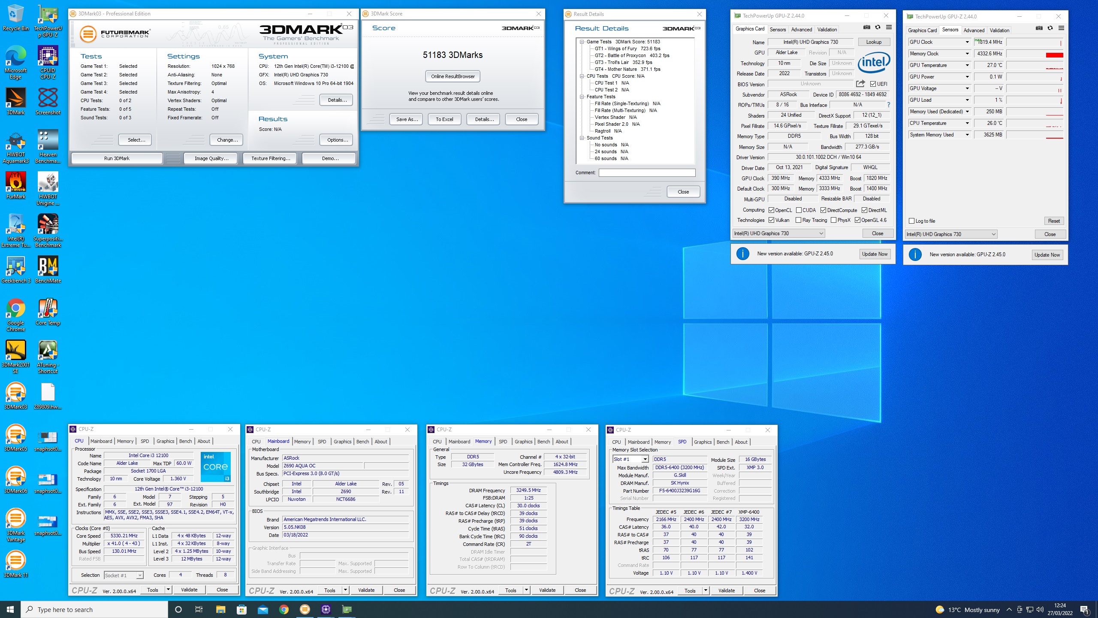Launch Superposition Benchmark desktop icon
The width and height of the screenshot is (1098, 618).
click(x=48, y=231)
